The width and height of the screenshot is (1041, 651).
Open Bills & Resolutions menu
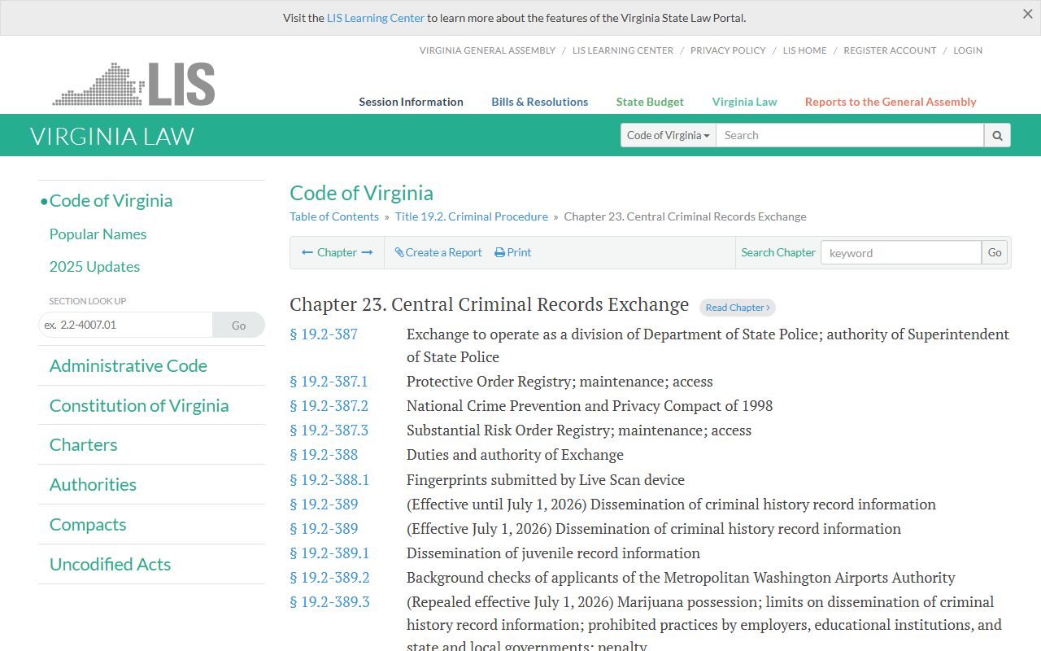(539, 102)
